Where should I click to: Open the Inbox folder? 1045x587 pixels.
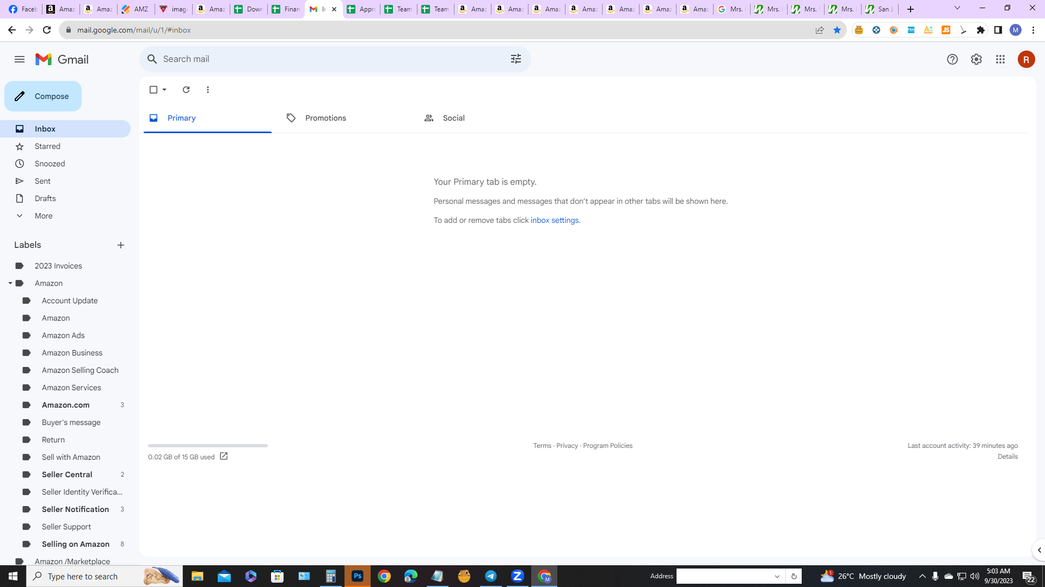(65, 129)
